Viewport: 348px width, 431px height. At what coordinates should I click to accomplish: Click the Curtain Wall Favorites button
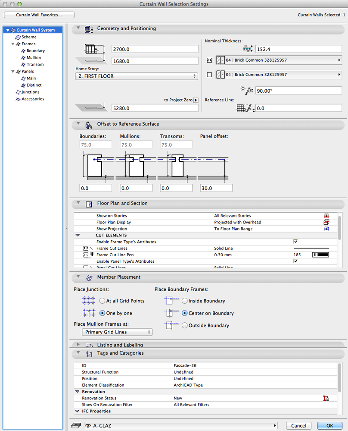click(x=39, y=14)
